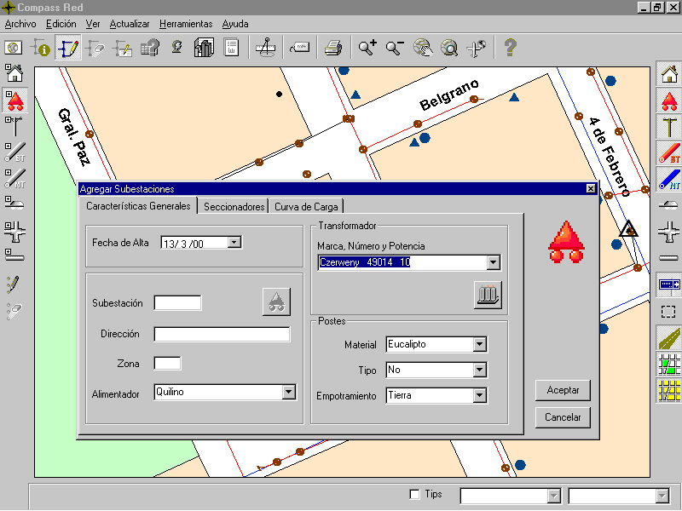Viewport: 682px width, 511px height.
Task: Toggle the Tips checkbox
Action: pos(414,495)
